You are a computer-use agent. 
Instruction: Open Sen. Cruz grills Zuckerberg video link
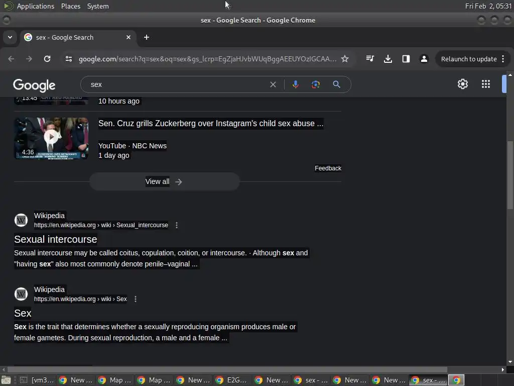[x=211, y=124]
